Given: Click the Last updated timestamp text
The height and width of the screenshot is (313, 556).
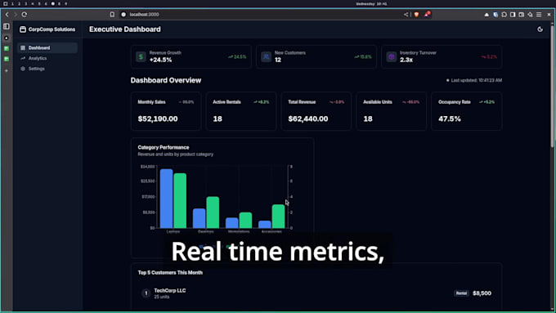Looking at the screenshot, I should coord(476,80).
